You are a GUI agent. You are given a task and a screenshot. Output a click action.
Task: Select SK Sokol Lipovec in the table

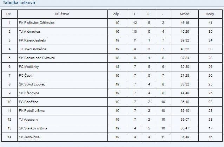(x=32, y=84)
